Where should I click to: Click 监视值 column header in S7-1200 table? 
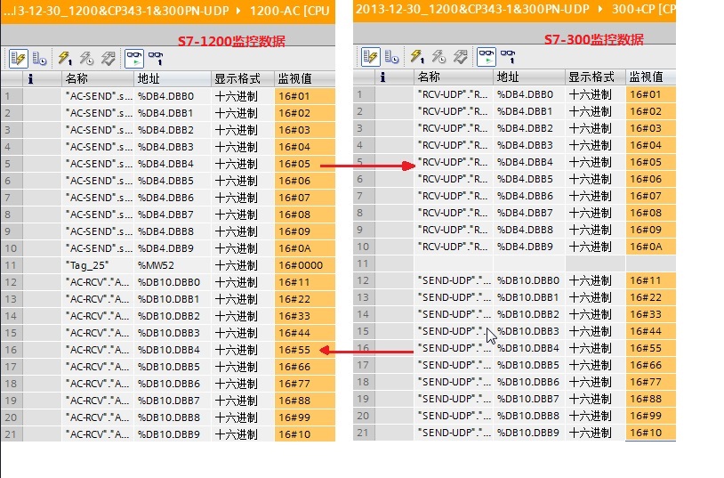coord(305,78)
